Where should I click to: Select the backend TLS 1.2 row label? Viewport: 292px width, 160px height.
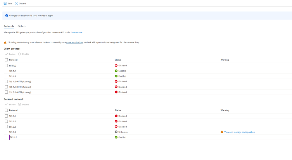click(x=13, y=137)
